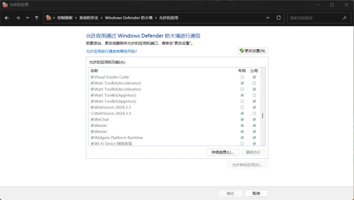354x200 pixels.
Task: Toggle Visual Studio Code enable checkbox
Action: (92, 77)
